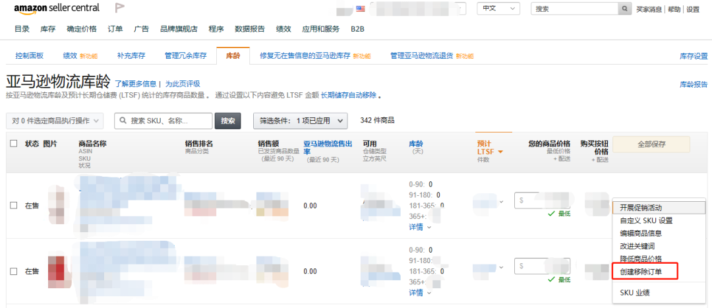
Task: Choose 自定义 SKU 设置 menu item
Action: (x=659, y=220)
